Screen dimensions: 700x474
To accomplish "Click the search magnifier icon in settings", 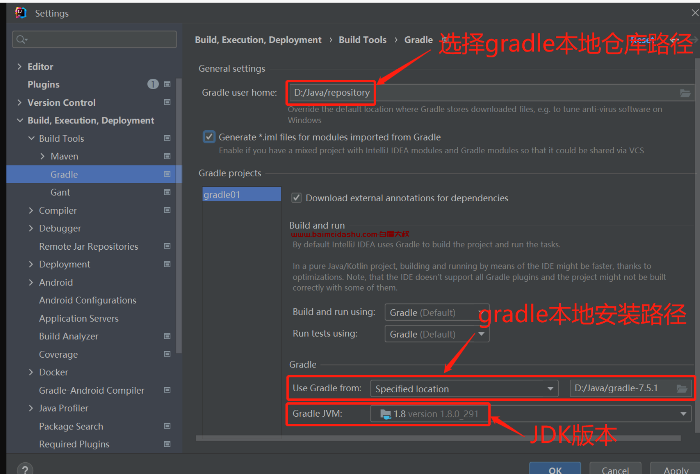I will point(22,39).
